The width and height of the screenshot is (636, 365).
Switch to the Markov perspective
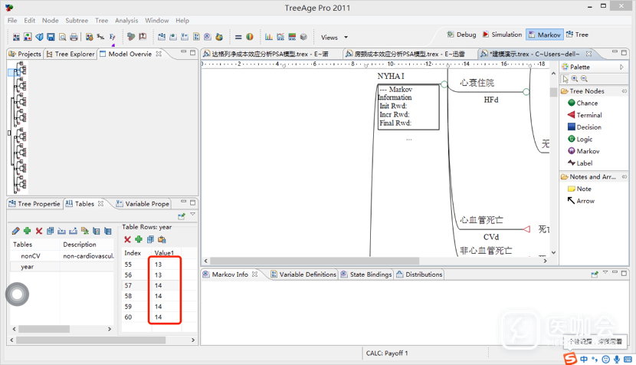coord(544,35)
